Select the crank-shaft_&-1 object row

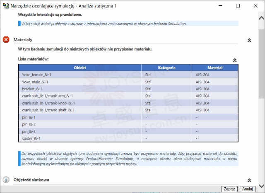click(x=128, y=110)
